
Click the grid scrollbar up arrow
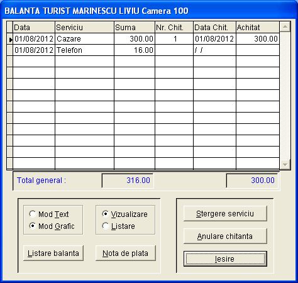[285, 27]
